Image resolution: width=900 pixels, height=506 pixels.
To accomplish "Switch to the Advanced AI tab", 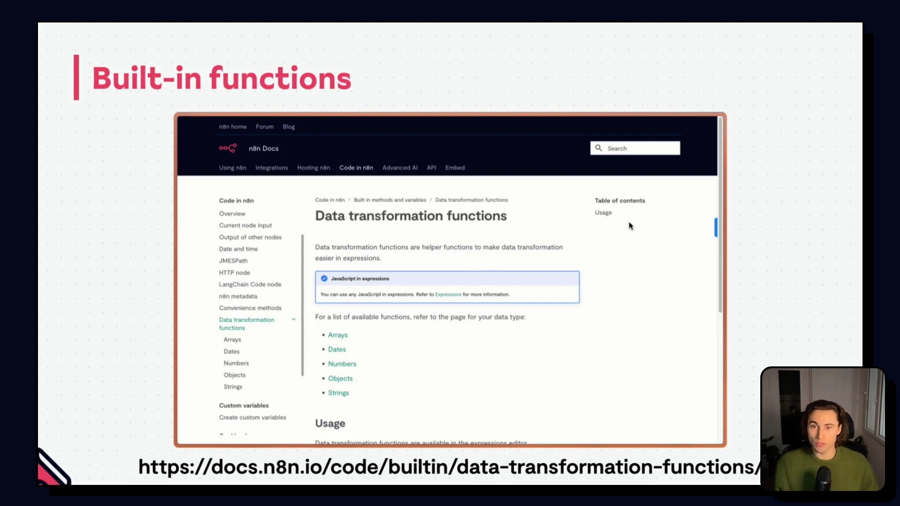I will tap(400, 168).
